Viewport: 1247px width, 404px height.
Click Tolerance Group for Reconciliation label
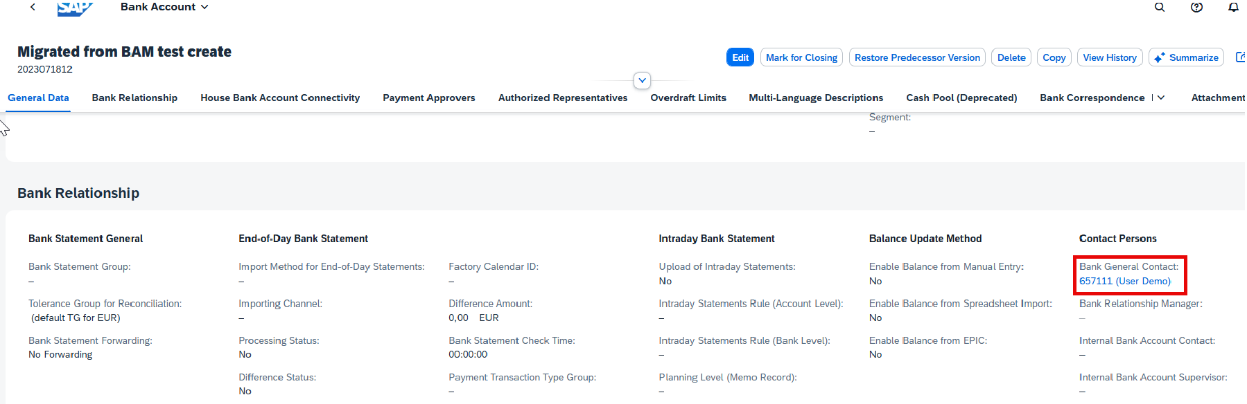(x=105, y=304)
